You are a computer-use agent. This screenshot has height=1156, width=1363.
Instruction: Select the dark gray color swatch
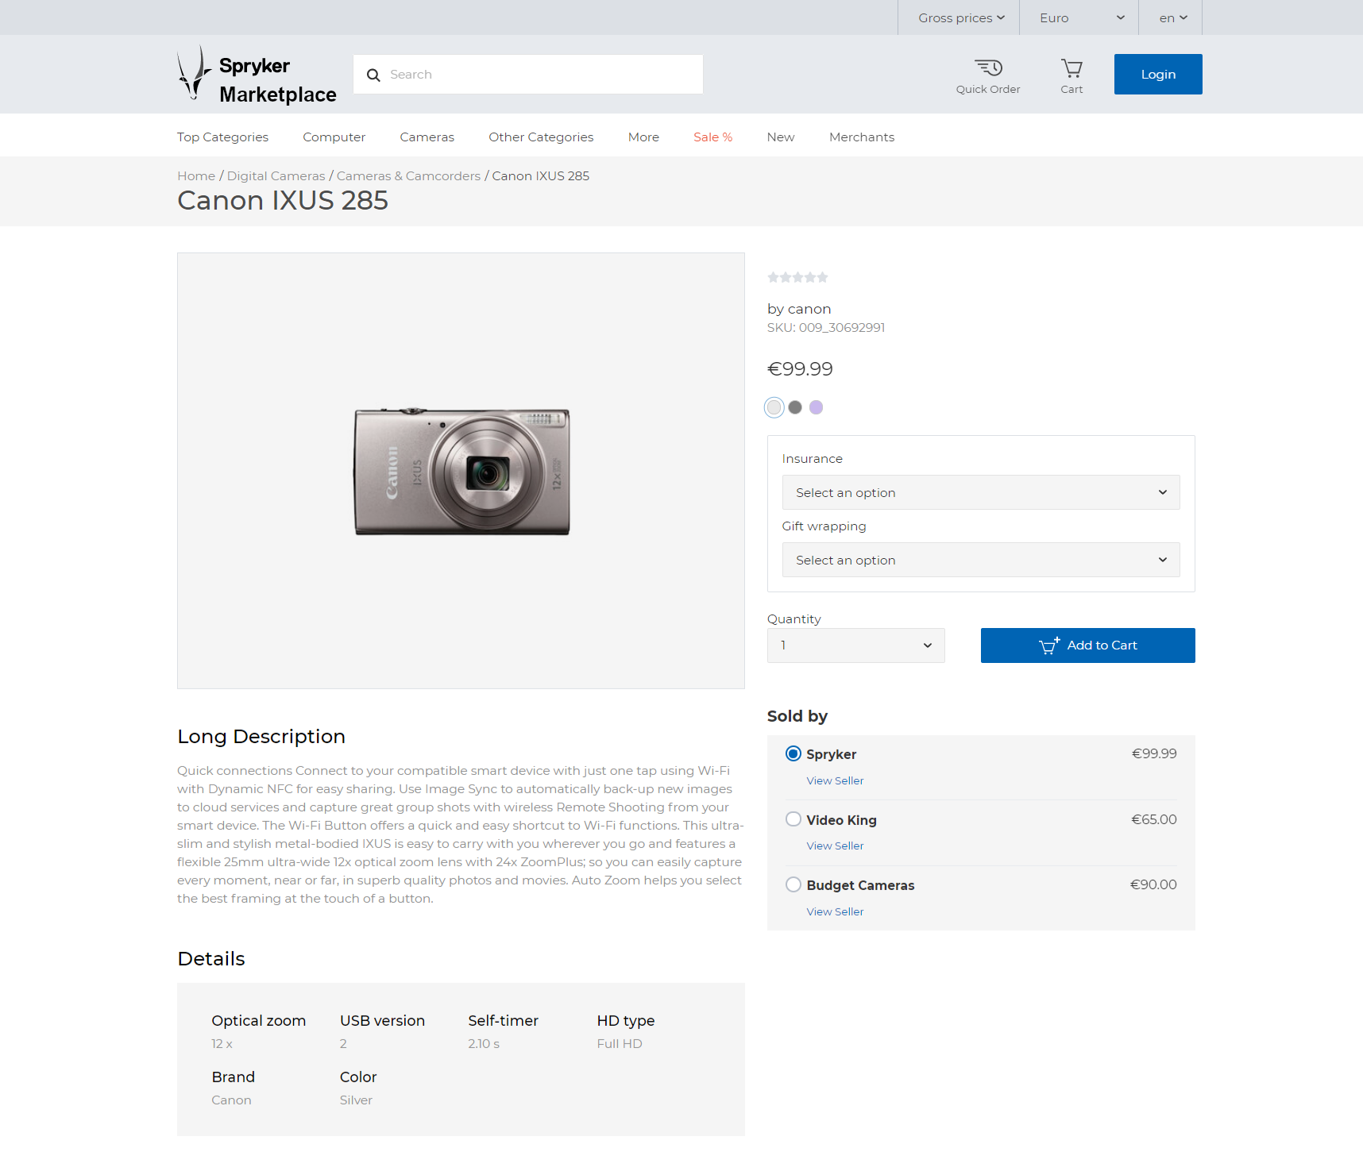(x=795, y=407)
